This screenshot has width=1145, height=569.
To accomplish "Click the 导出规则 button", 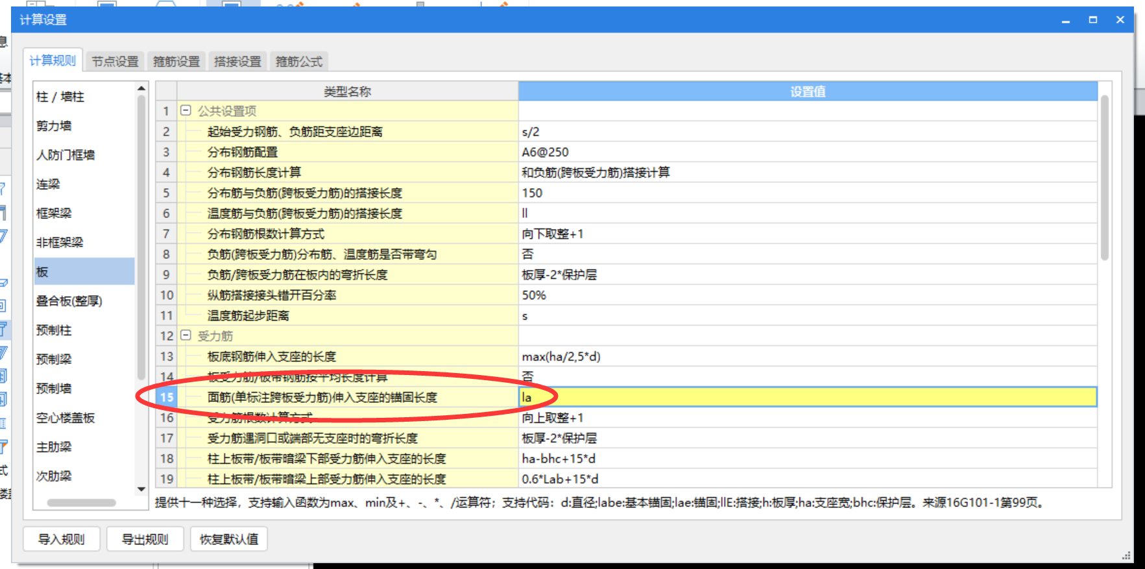I will [x=145, y=539].
